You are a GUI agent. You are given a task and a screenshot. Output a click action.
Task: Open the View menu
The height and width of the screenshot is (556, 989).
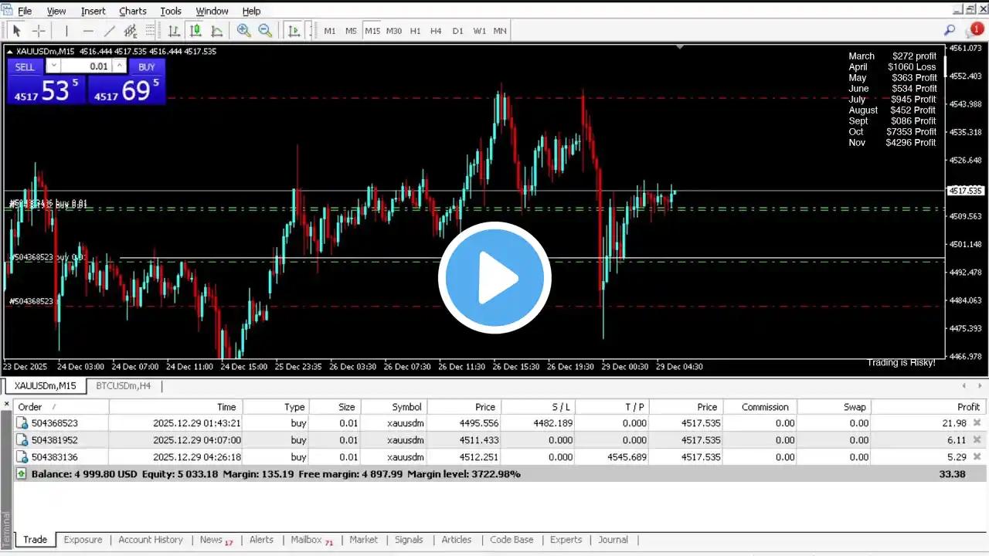(56, 11)
